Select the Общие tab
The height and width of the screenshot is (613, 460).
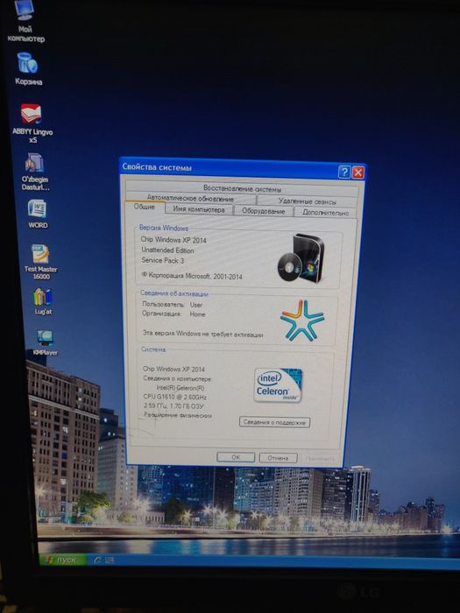pyautogui.click(x=144, y=207)
